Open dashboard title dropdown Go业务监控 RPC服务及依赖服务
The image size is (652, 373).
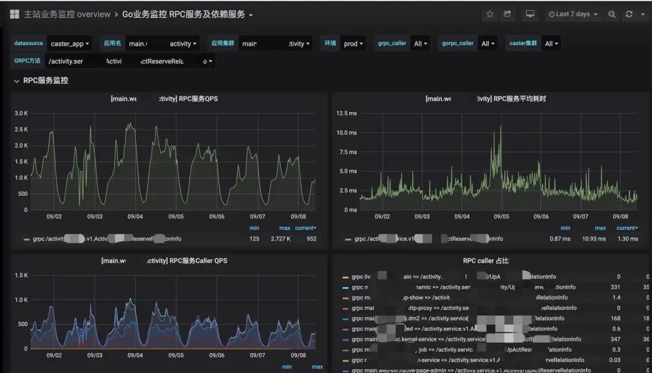pos(187,14)
